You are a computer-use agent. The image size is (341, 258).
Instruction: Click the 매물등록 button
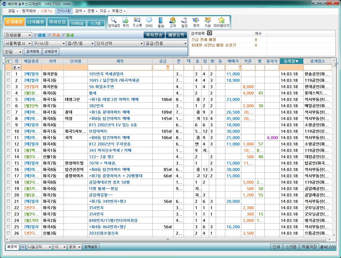pyautogui.click(x=176, y=35)
